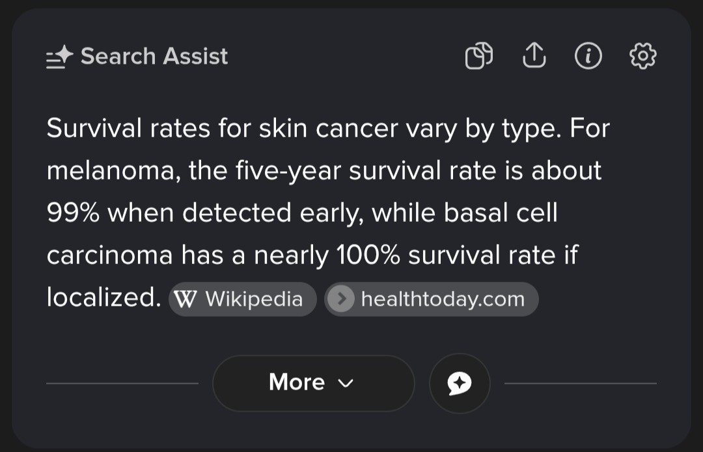Click the Wikipedia W logo
Screen dimensions: 703x452
click(186, 299)
